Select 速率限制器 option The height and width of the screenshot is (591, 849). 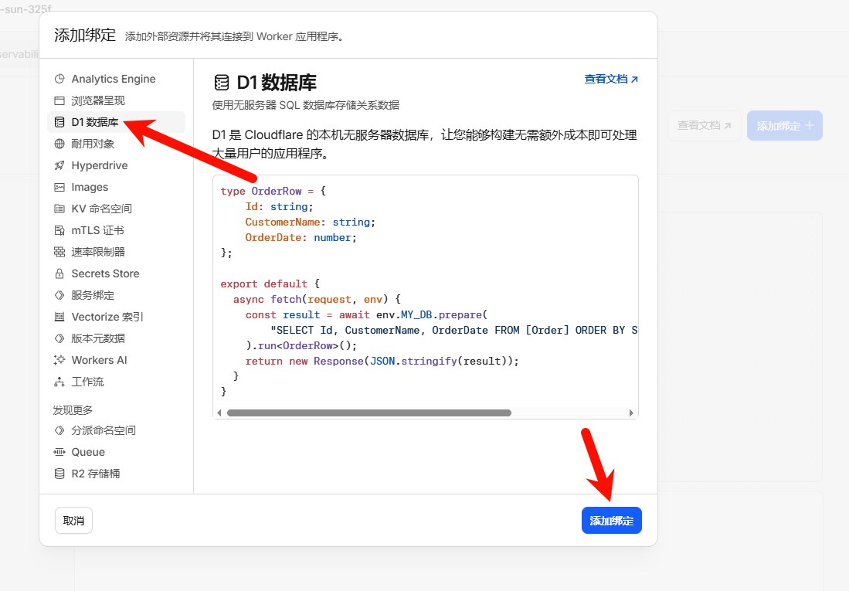(x=98, y=252)
